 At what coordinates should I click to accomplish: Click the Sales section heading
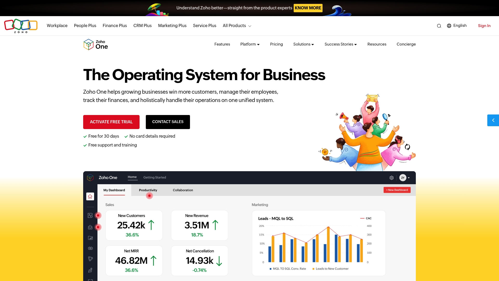tap(110, 205)
